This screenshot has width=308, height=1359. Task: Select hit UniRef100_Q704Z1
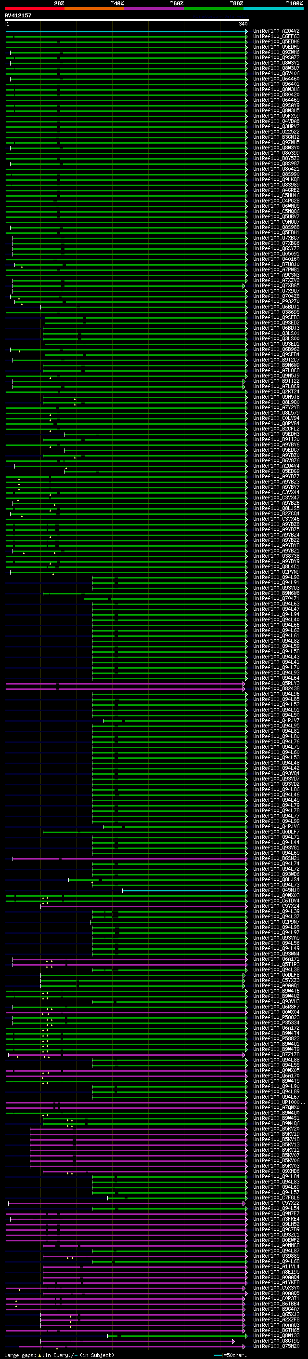pos(276,598)
